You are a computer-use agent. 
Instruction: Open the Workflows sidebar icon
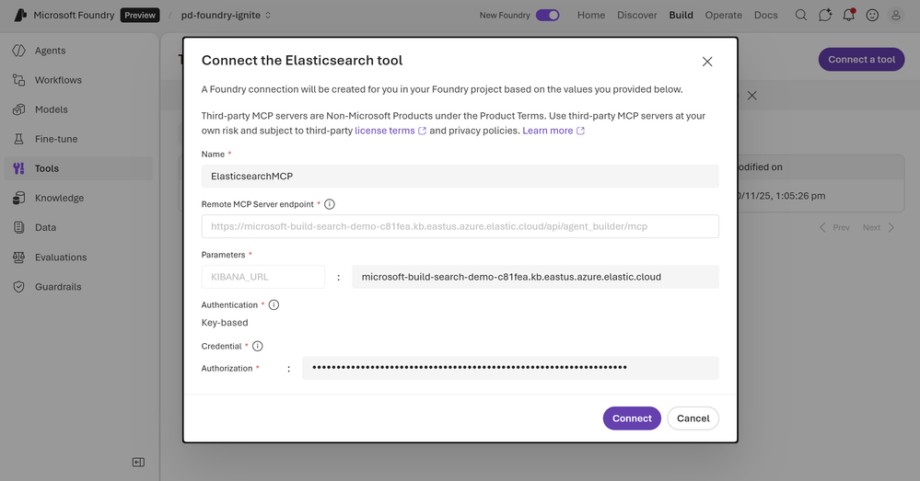coord(18,80)
